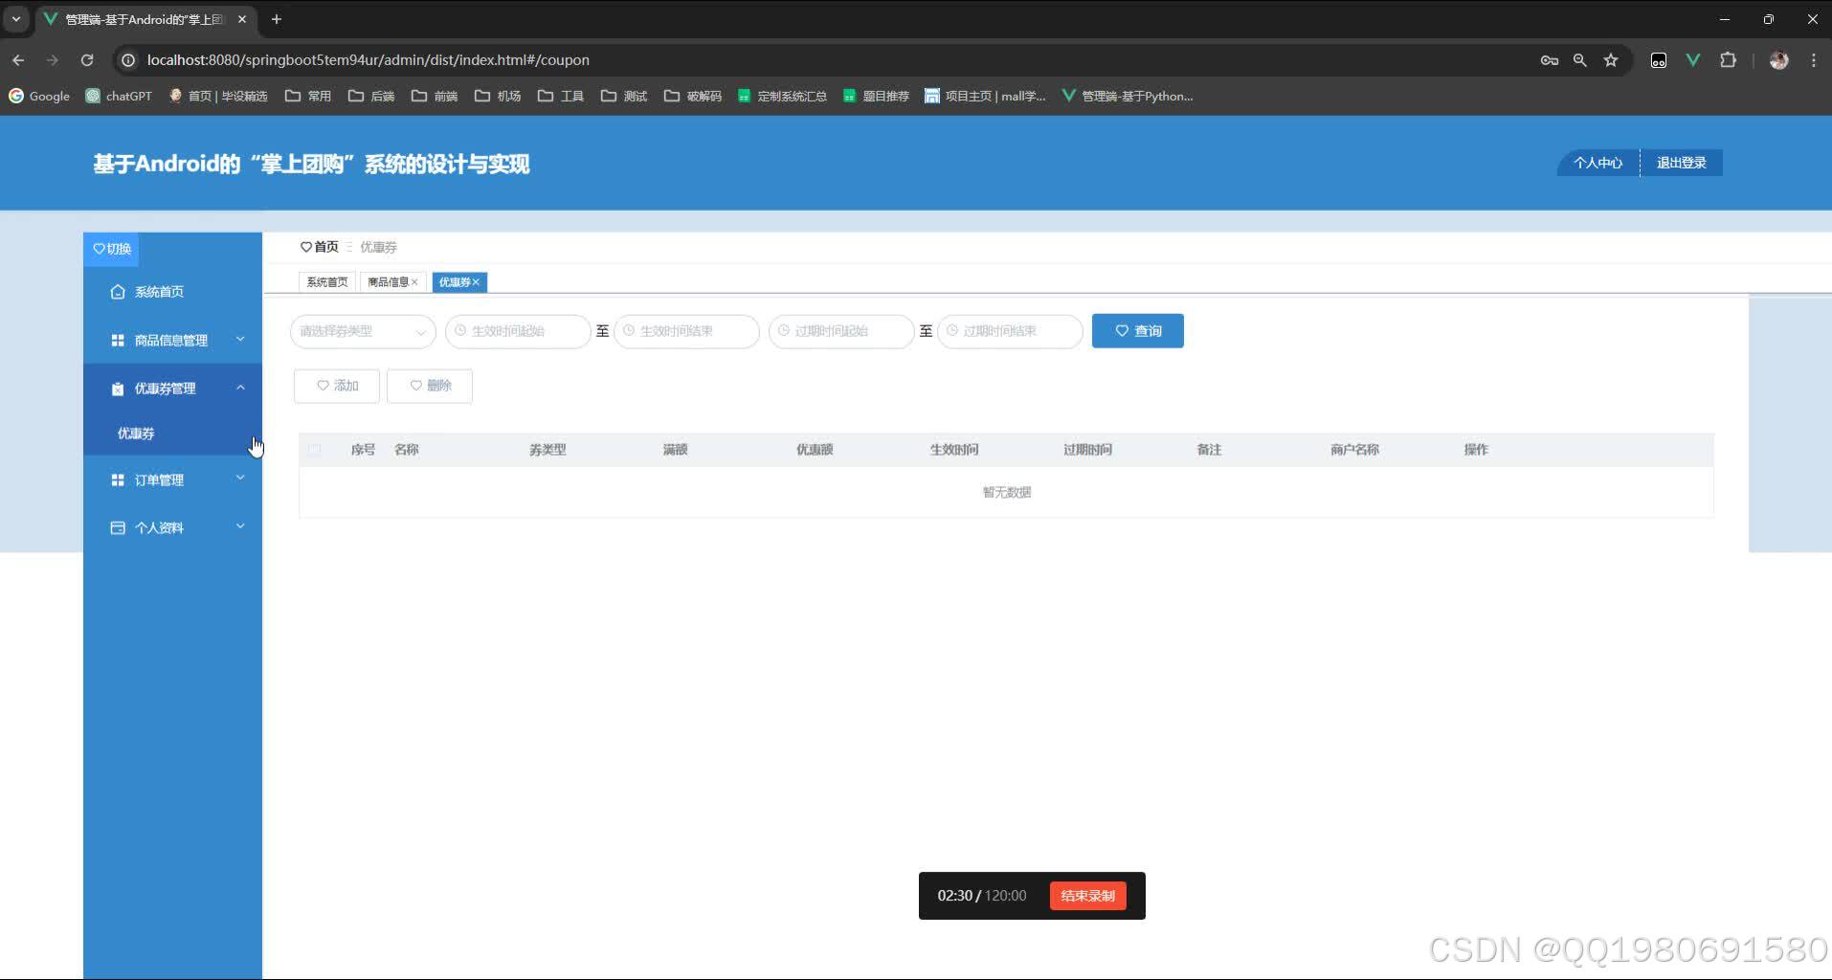This screenshot has width=1832, height=980.
Task: Click the browser back arrow
Action: [x=18, y=60]
